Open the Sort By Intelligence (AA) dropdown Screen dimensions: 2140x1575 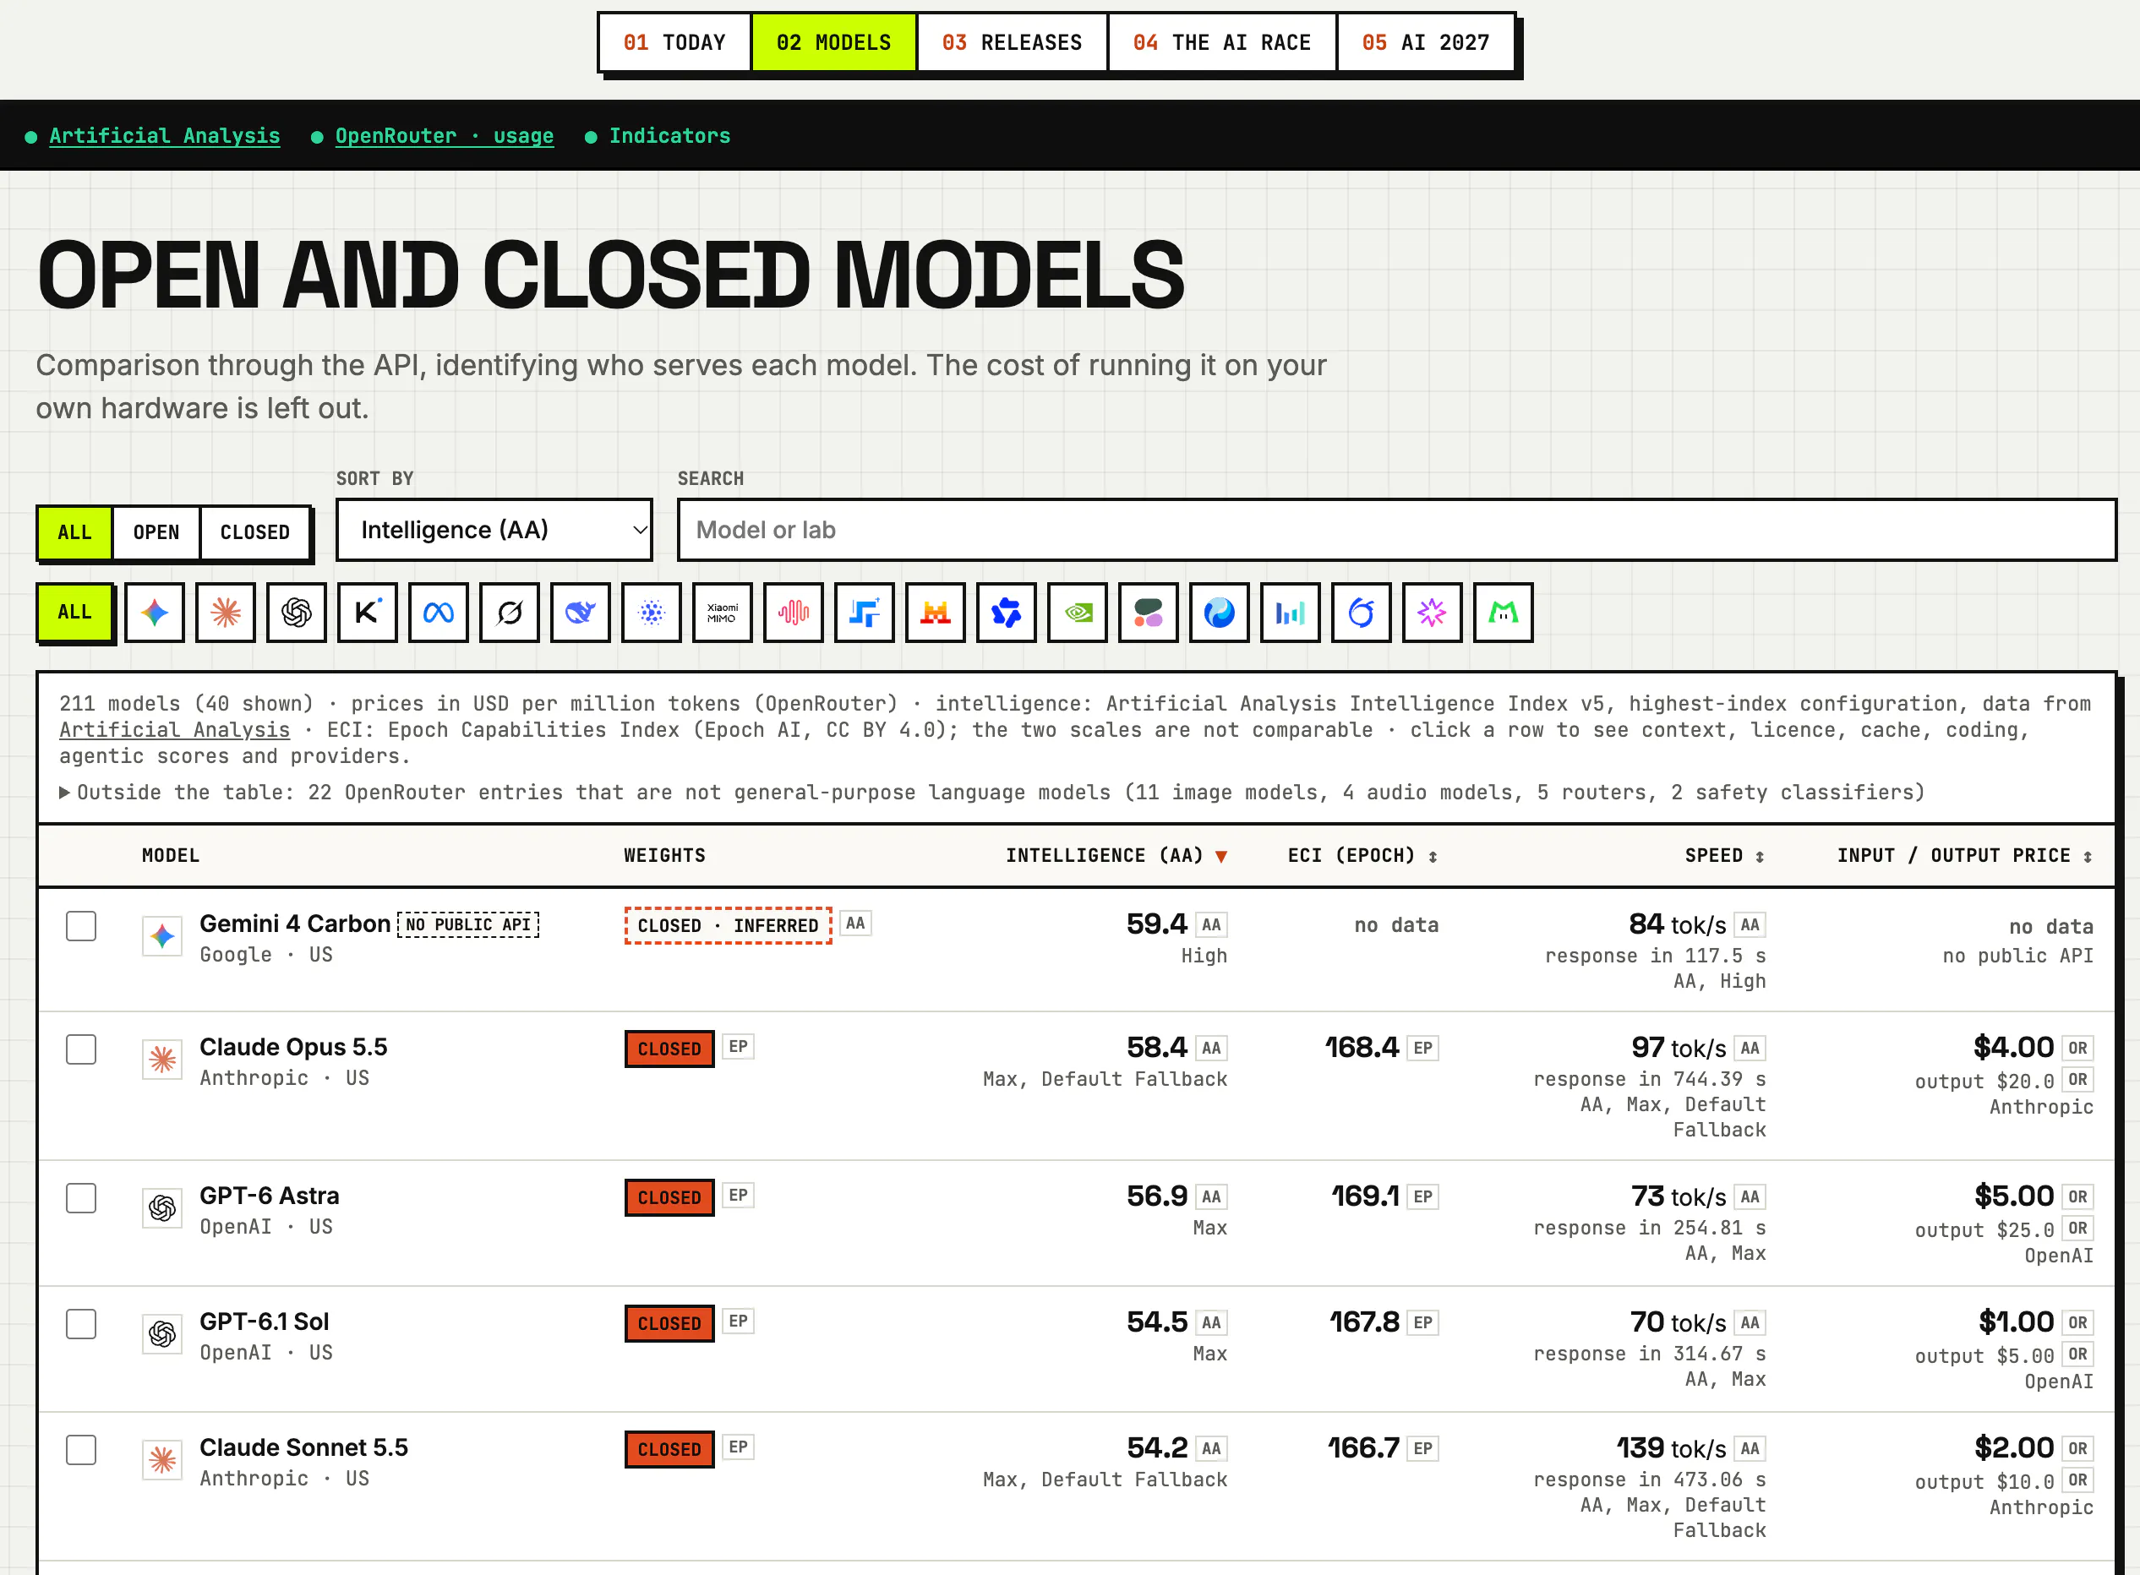[x=494, y=530]
